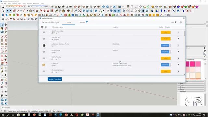The image size is (208, 117).
Task: Sort by Author column header
Action: click(x=116, y=27)
